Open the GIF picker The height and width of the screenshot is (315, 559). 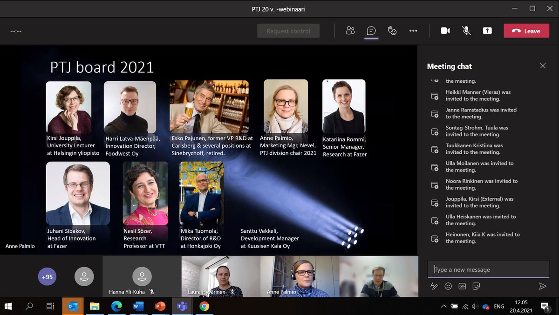click(x=462, y=286)
